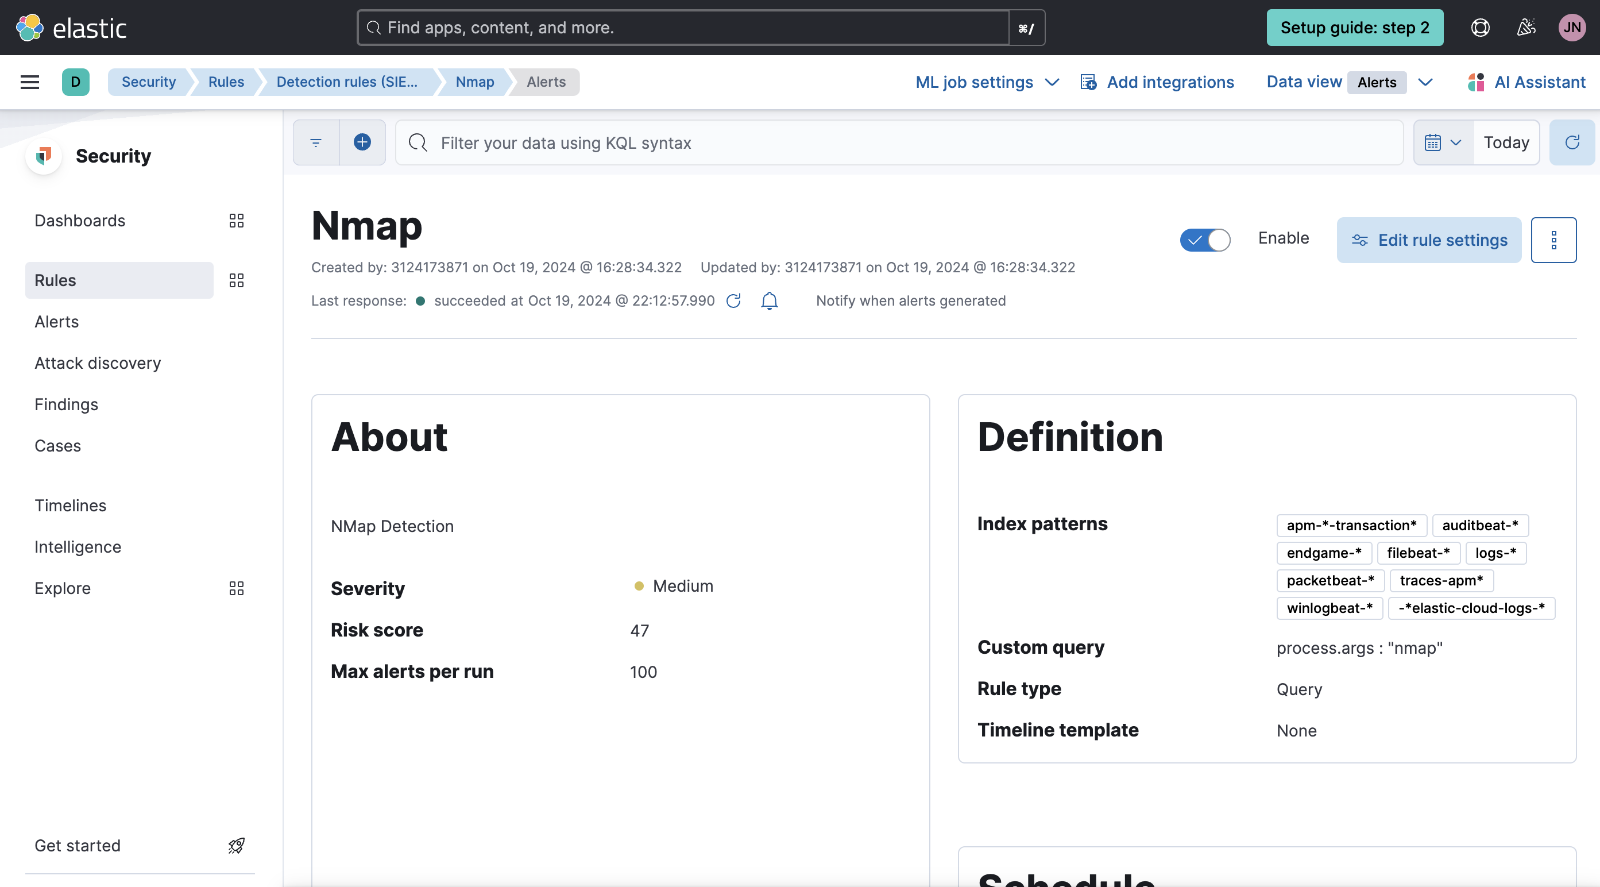Click the search magnifier in the KQL bar

[x=418, y=143]
